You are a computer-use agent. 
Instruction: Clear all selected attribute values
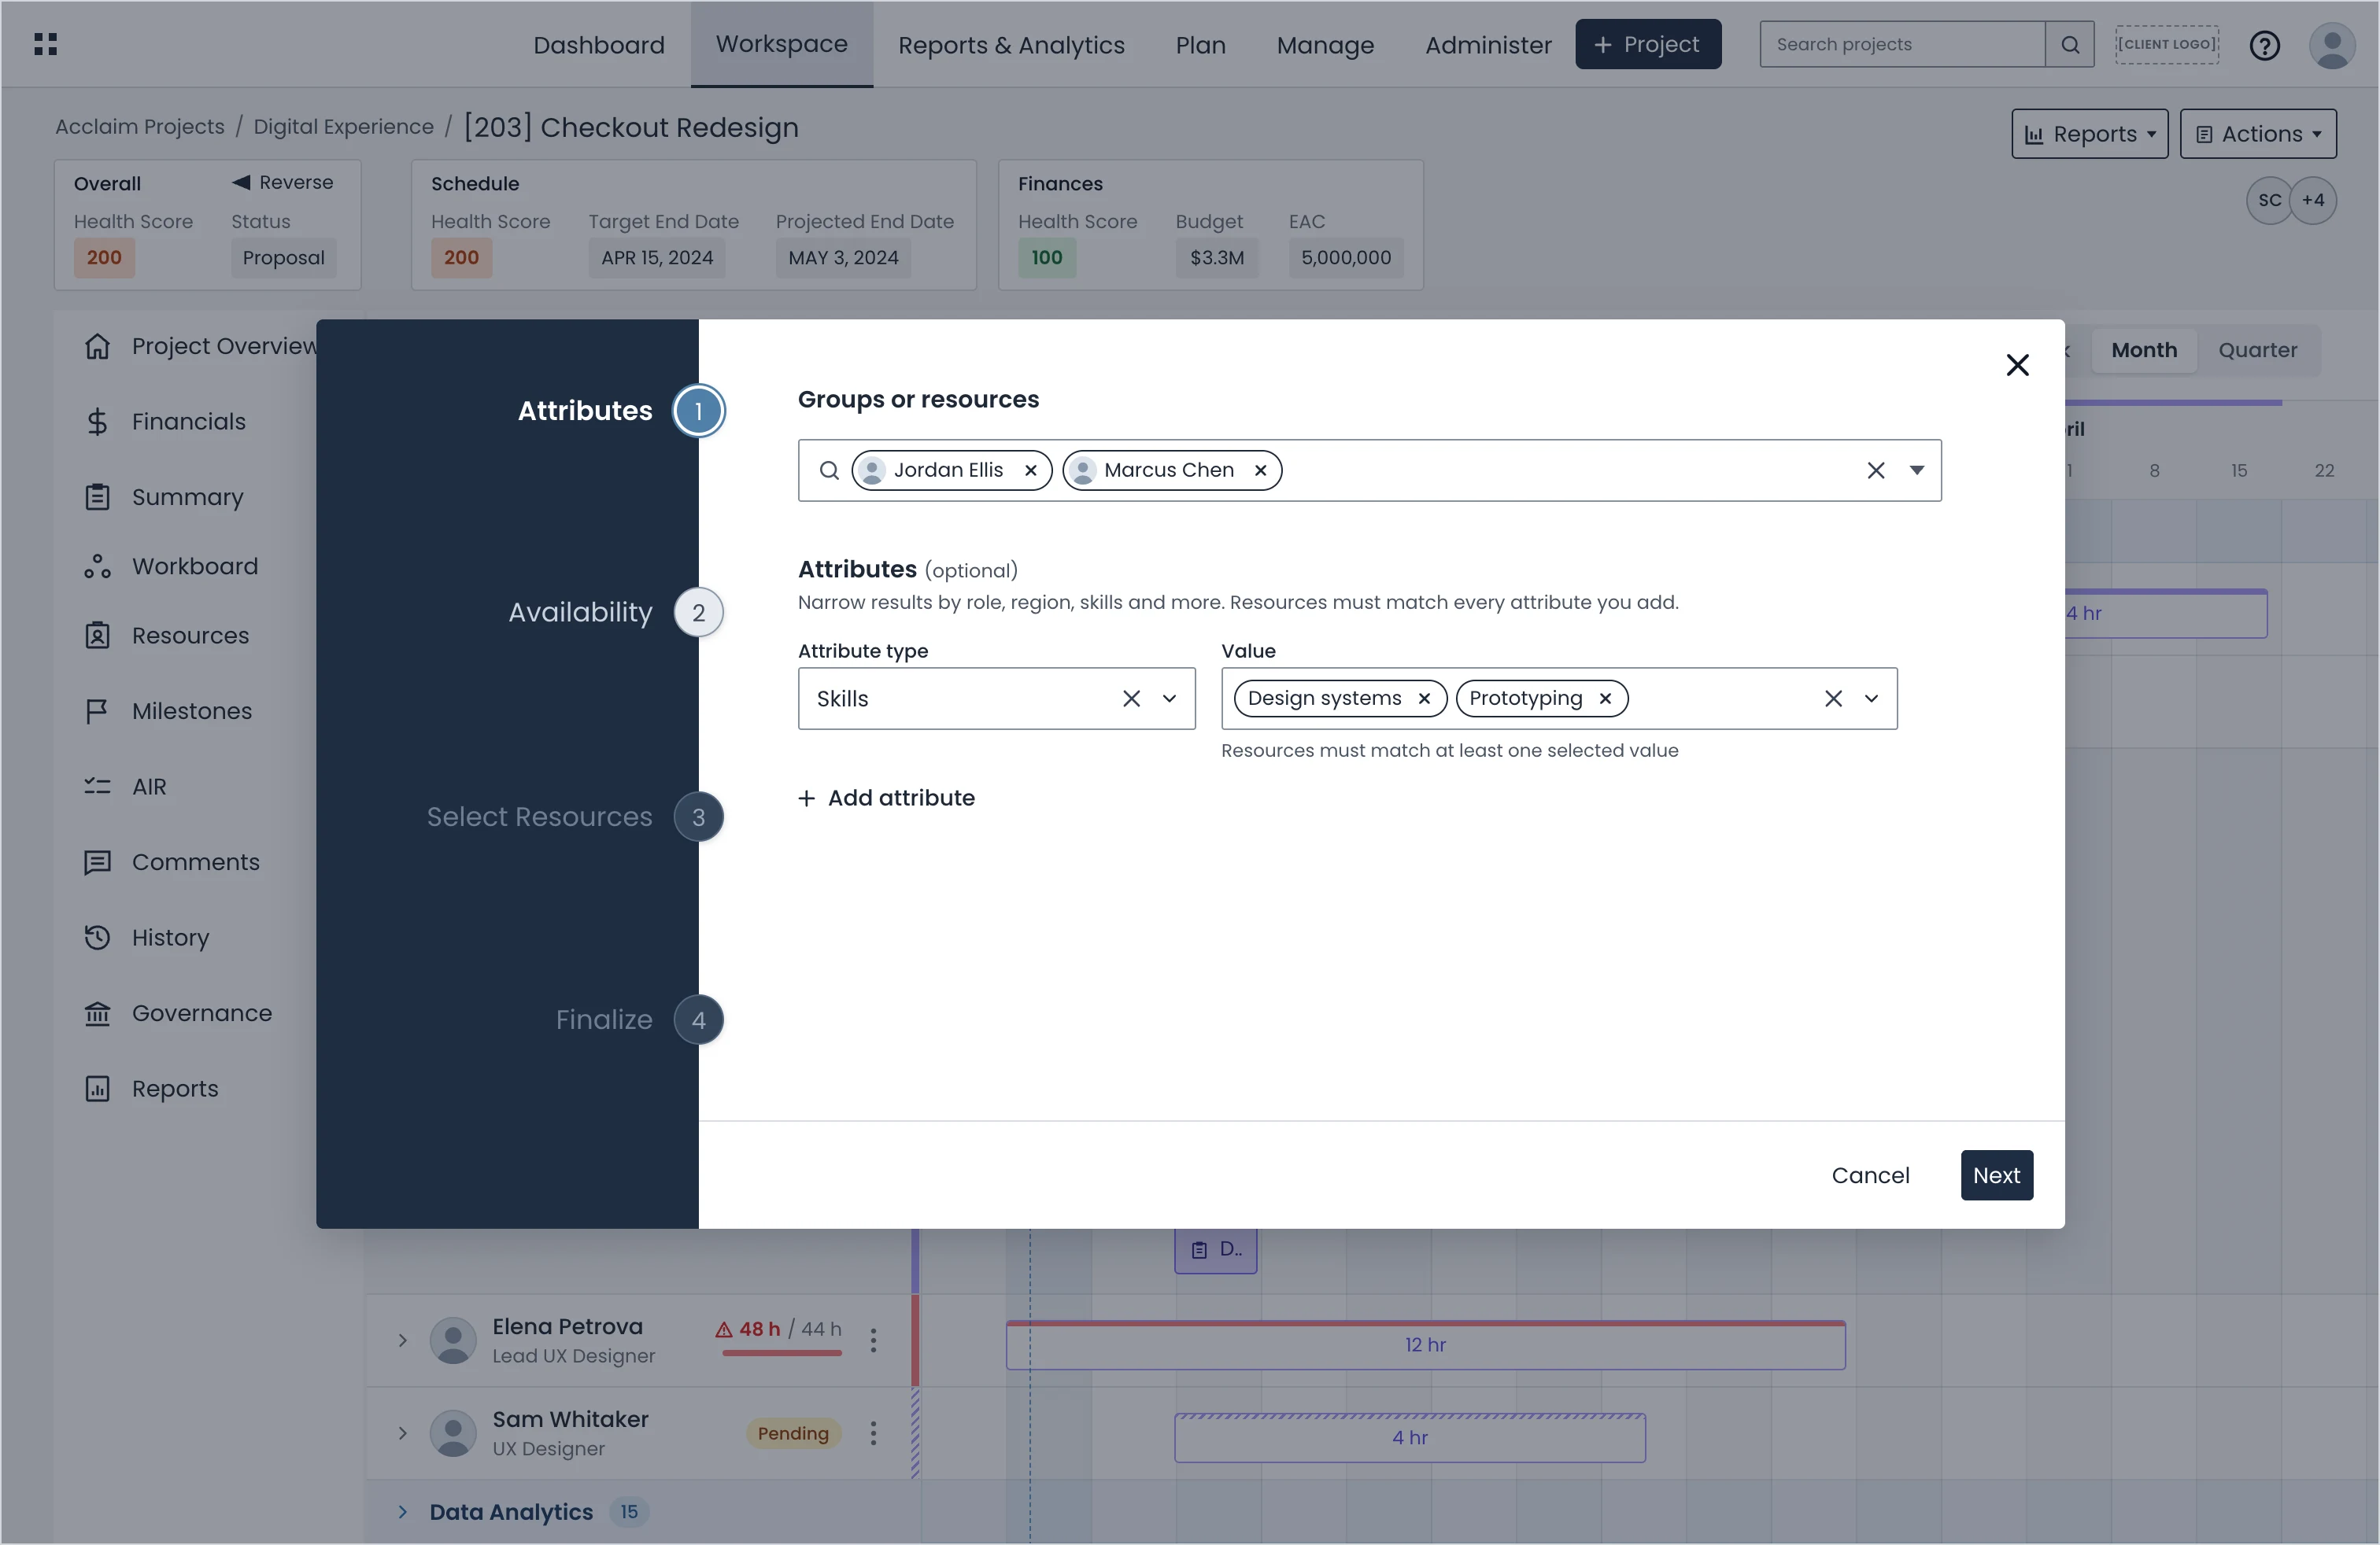click(1833, 699)
